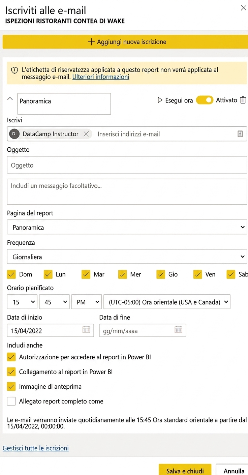Collapse the Panoramica subscription section
Image resolution: width=248 pixels, height=475 pixels.
(x=10, y=99)
